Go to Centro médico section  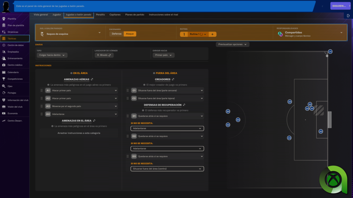[15, 65]
